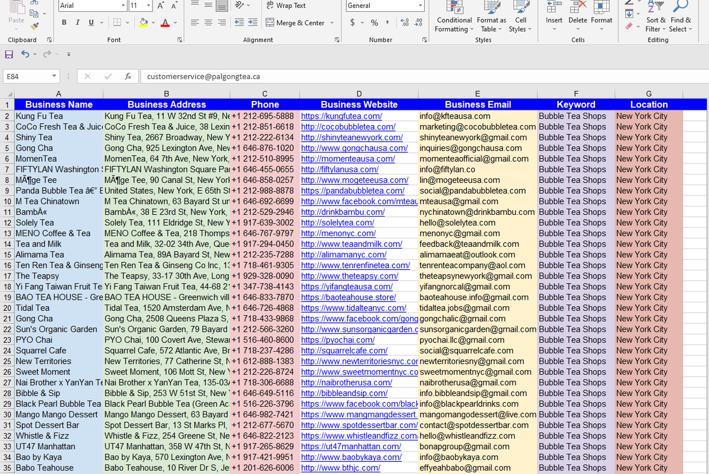
Task: Save the workbook from Quick Access toolbar
Action: (8, 54)
